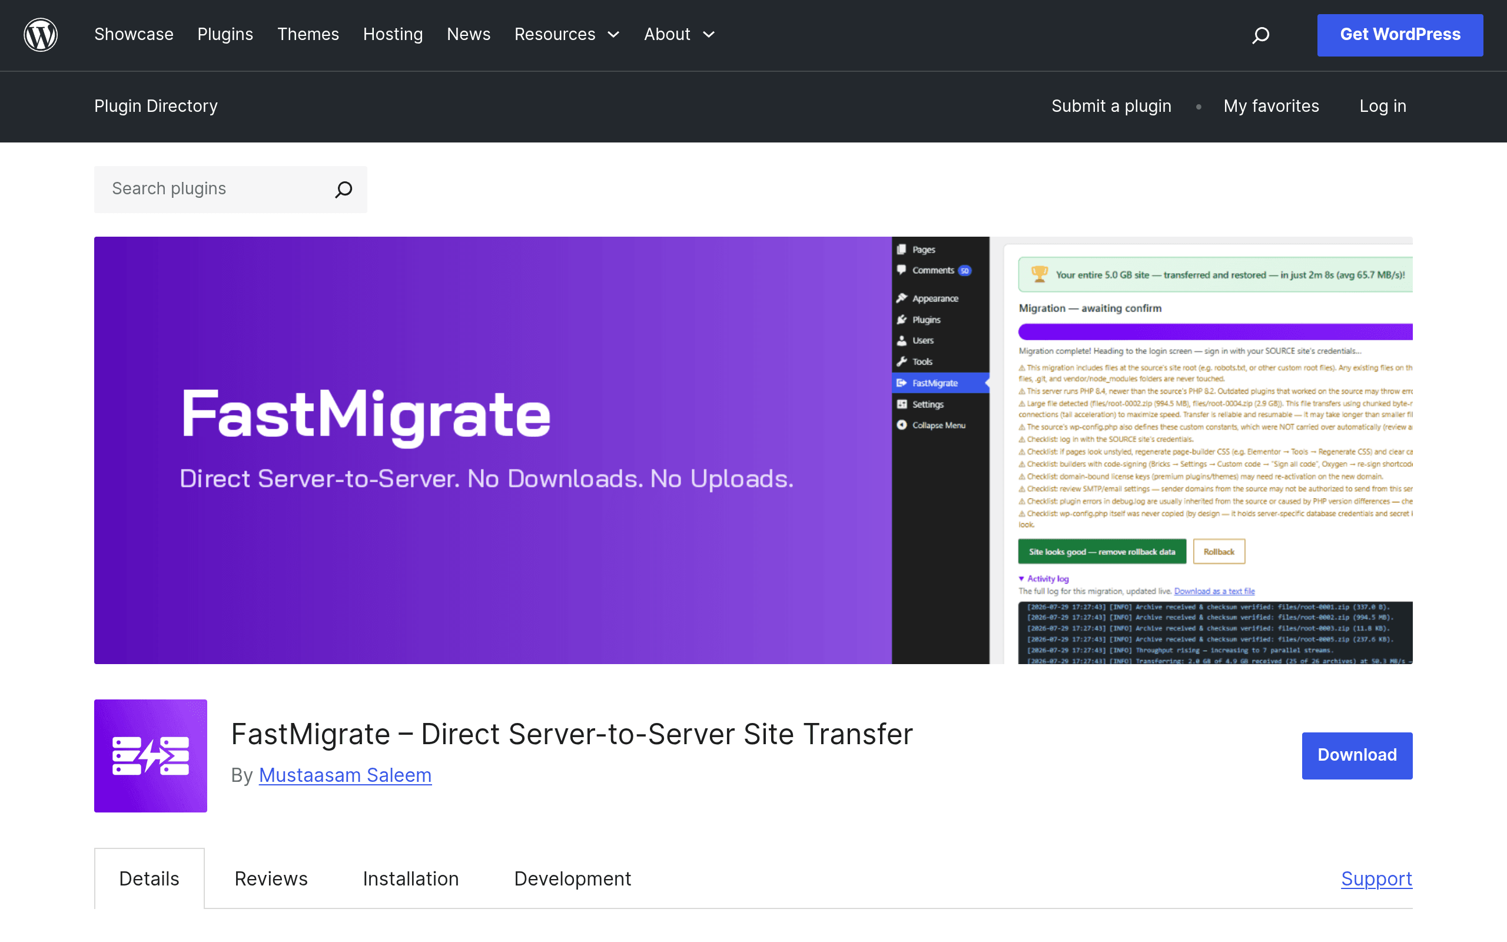Open the Showcase menu item
The width and height of the screenshot is (1507, 942).
point(134,34)
